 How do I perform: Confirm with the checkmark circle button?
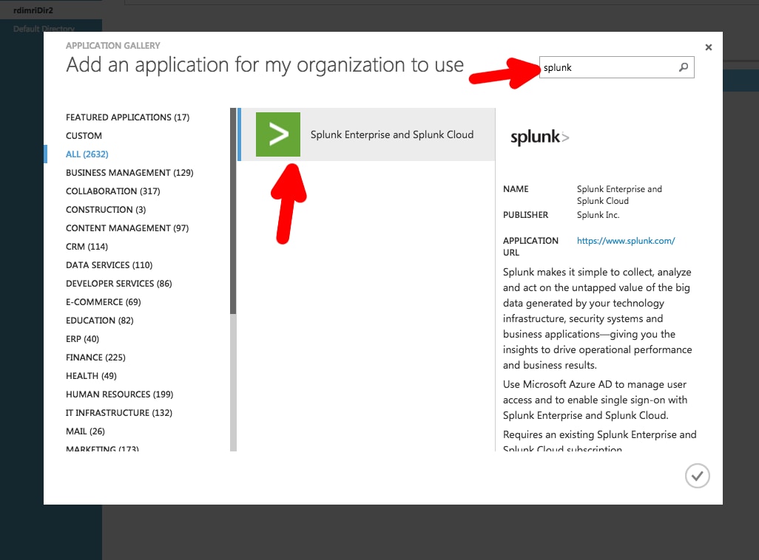[x=697, y=476]
